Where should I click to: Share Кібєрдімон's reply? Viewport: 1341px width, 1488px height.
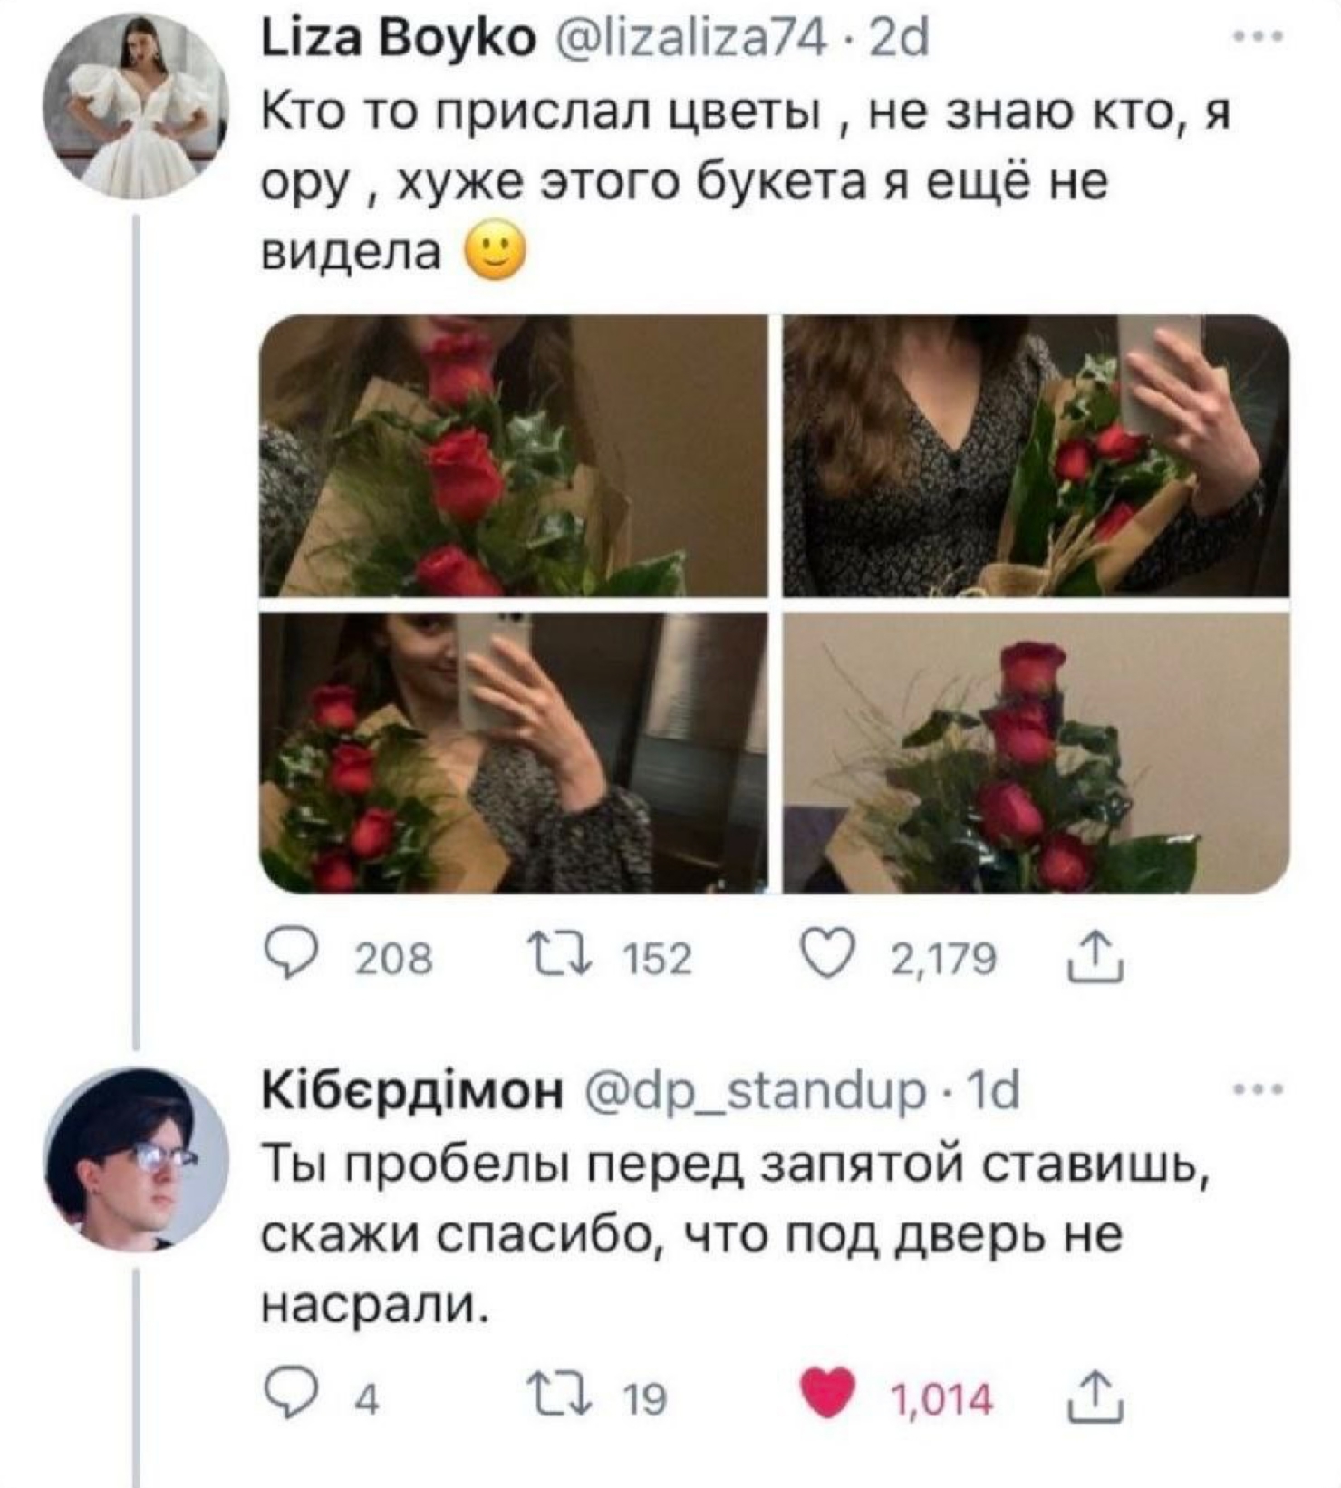(1095, 1400)
